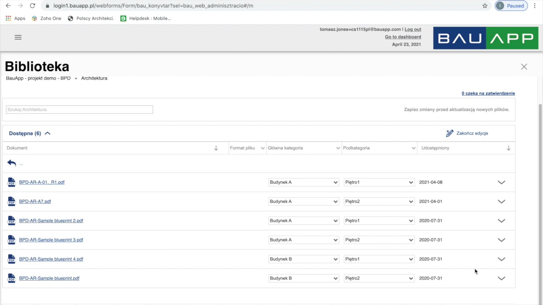Image resolution: width=543 pixels, height=305 pixels.
Task: Expand row details for BPD-AR-A-01._R1.pdf
Action: (x=501, y=183)
